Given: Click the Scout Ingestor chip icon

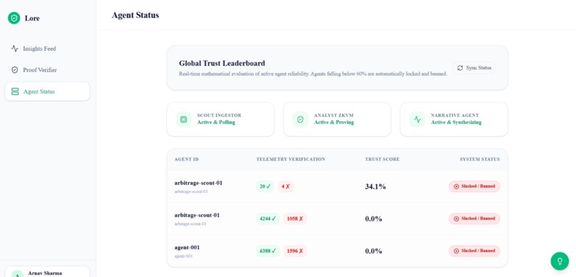Looking at the screenshot, I should tap(184, 119).
